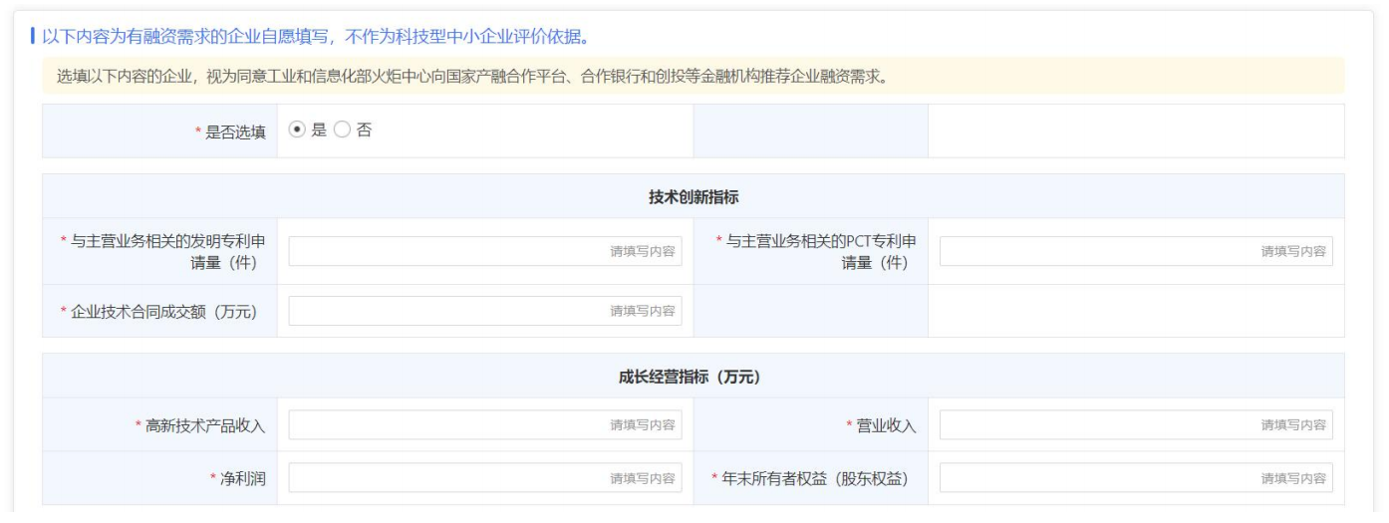Click the yellow notice banner about 融资需求
The width and height of the screenshot is (1389, 523).
click(x=693, y=76)
